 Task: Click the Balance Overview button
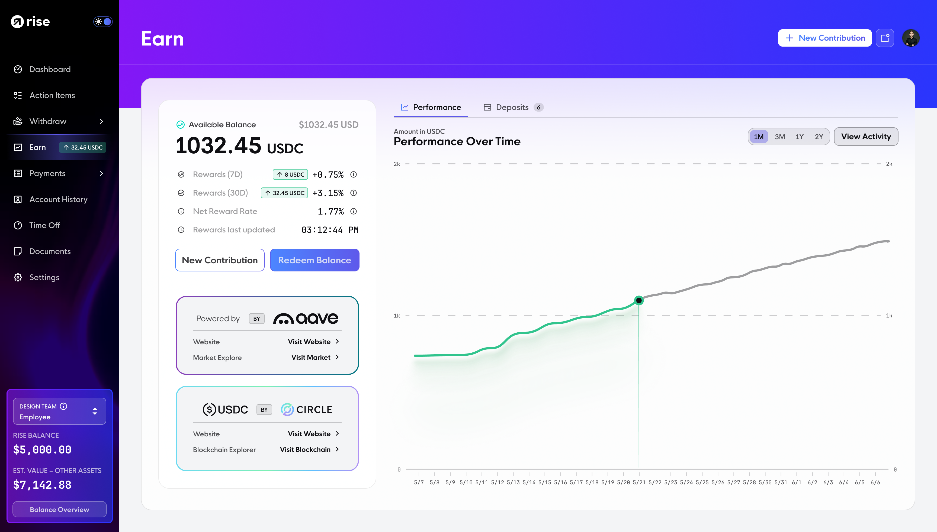(x=60, y=509)
